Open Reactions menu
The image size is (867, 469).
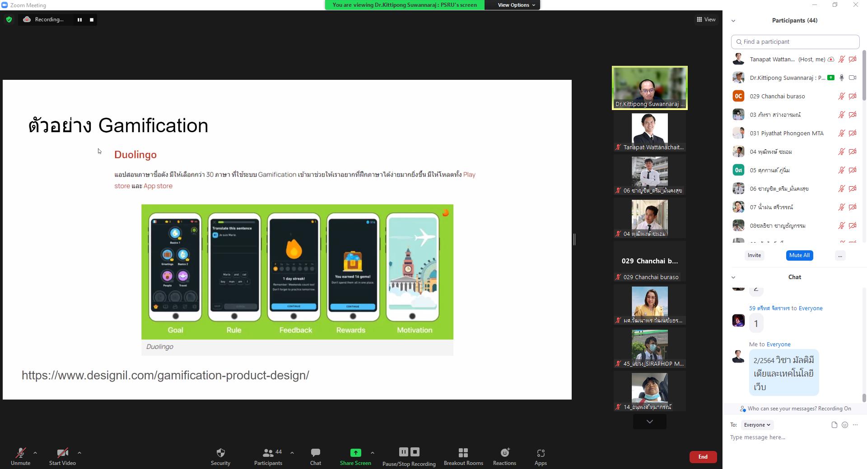[504, 456]
